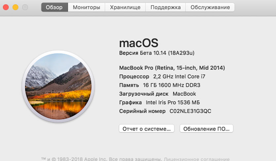Click the serial number C02NLE31G3QC
276x161 pixels.
190,111
